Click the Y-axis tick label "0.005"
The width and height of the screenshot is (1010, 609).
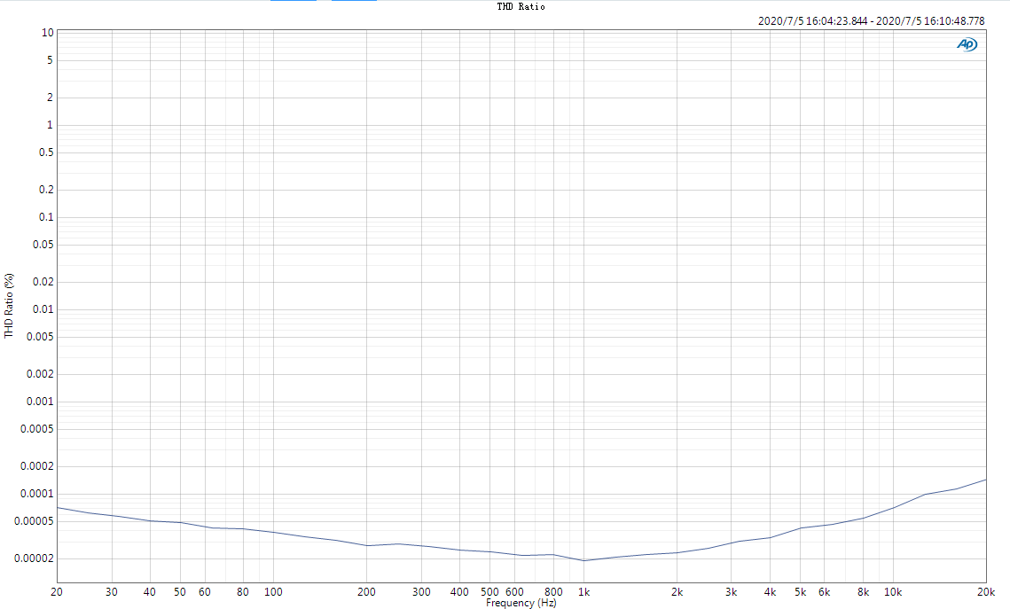[41, 337]
